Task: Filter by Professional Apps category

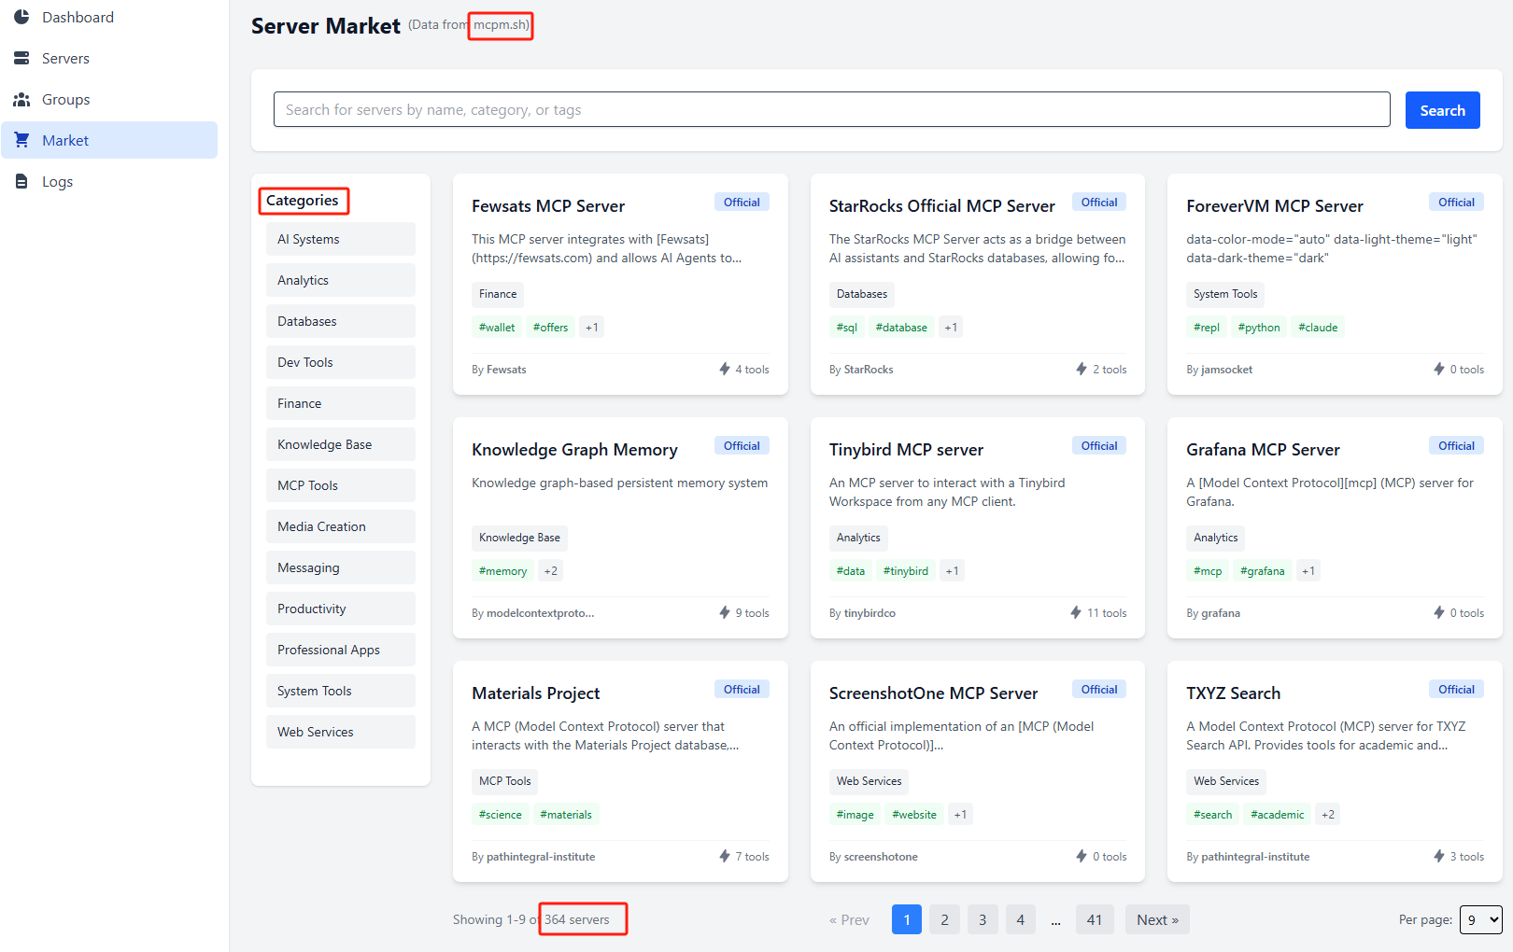Action: (341, 650)
